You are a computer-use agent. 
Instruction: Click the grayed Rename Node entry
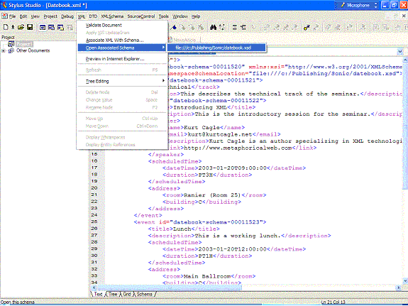pyautogui.click(x=122, y=107)
